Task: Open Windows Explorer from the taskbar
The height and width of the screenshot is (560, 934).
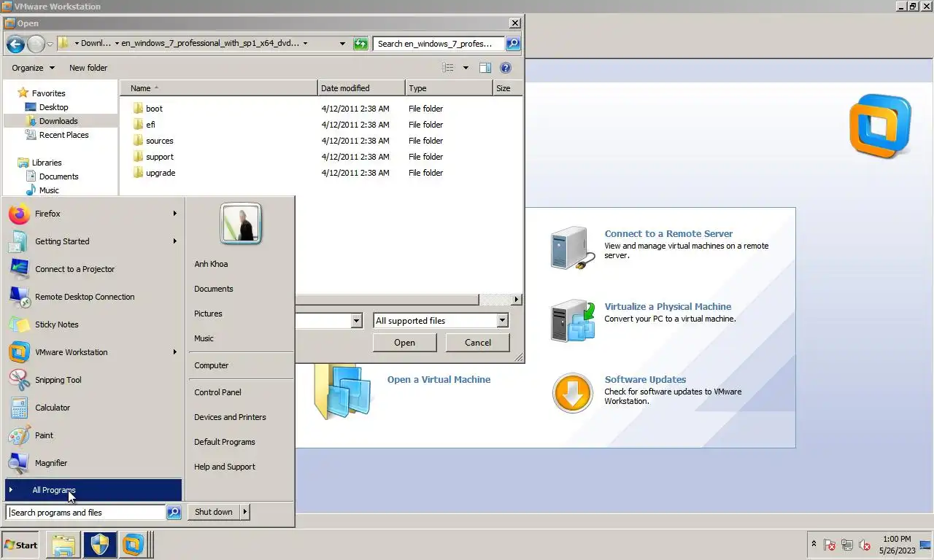Action: 63,545
